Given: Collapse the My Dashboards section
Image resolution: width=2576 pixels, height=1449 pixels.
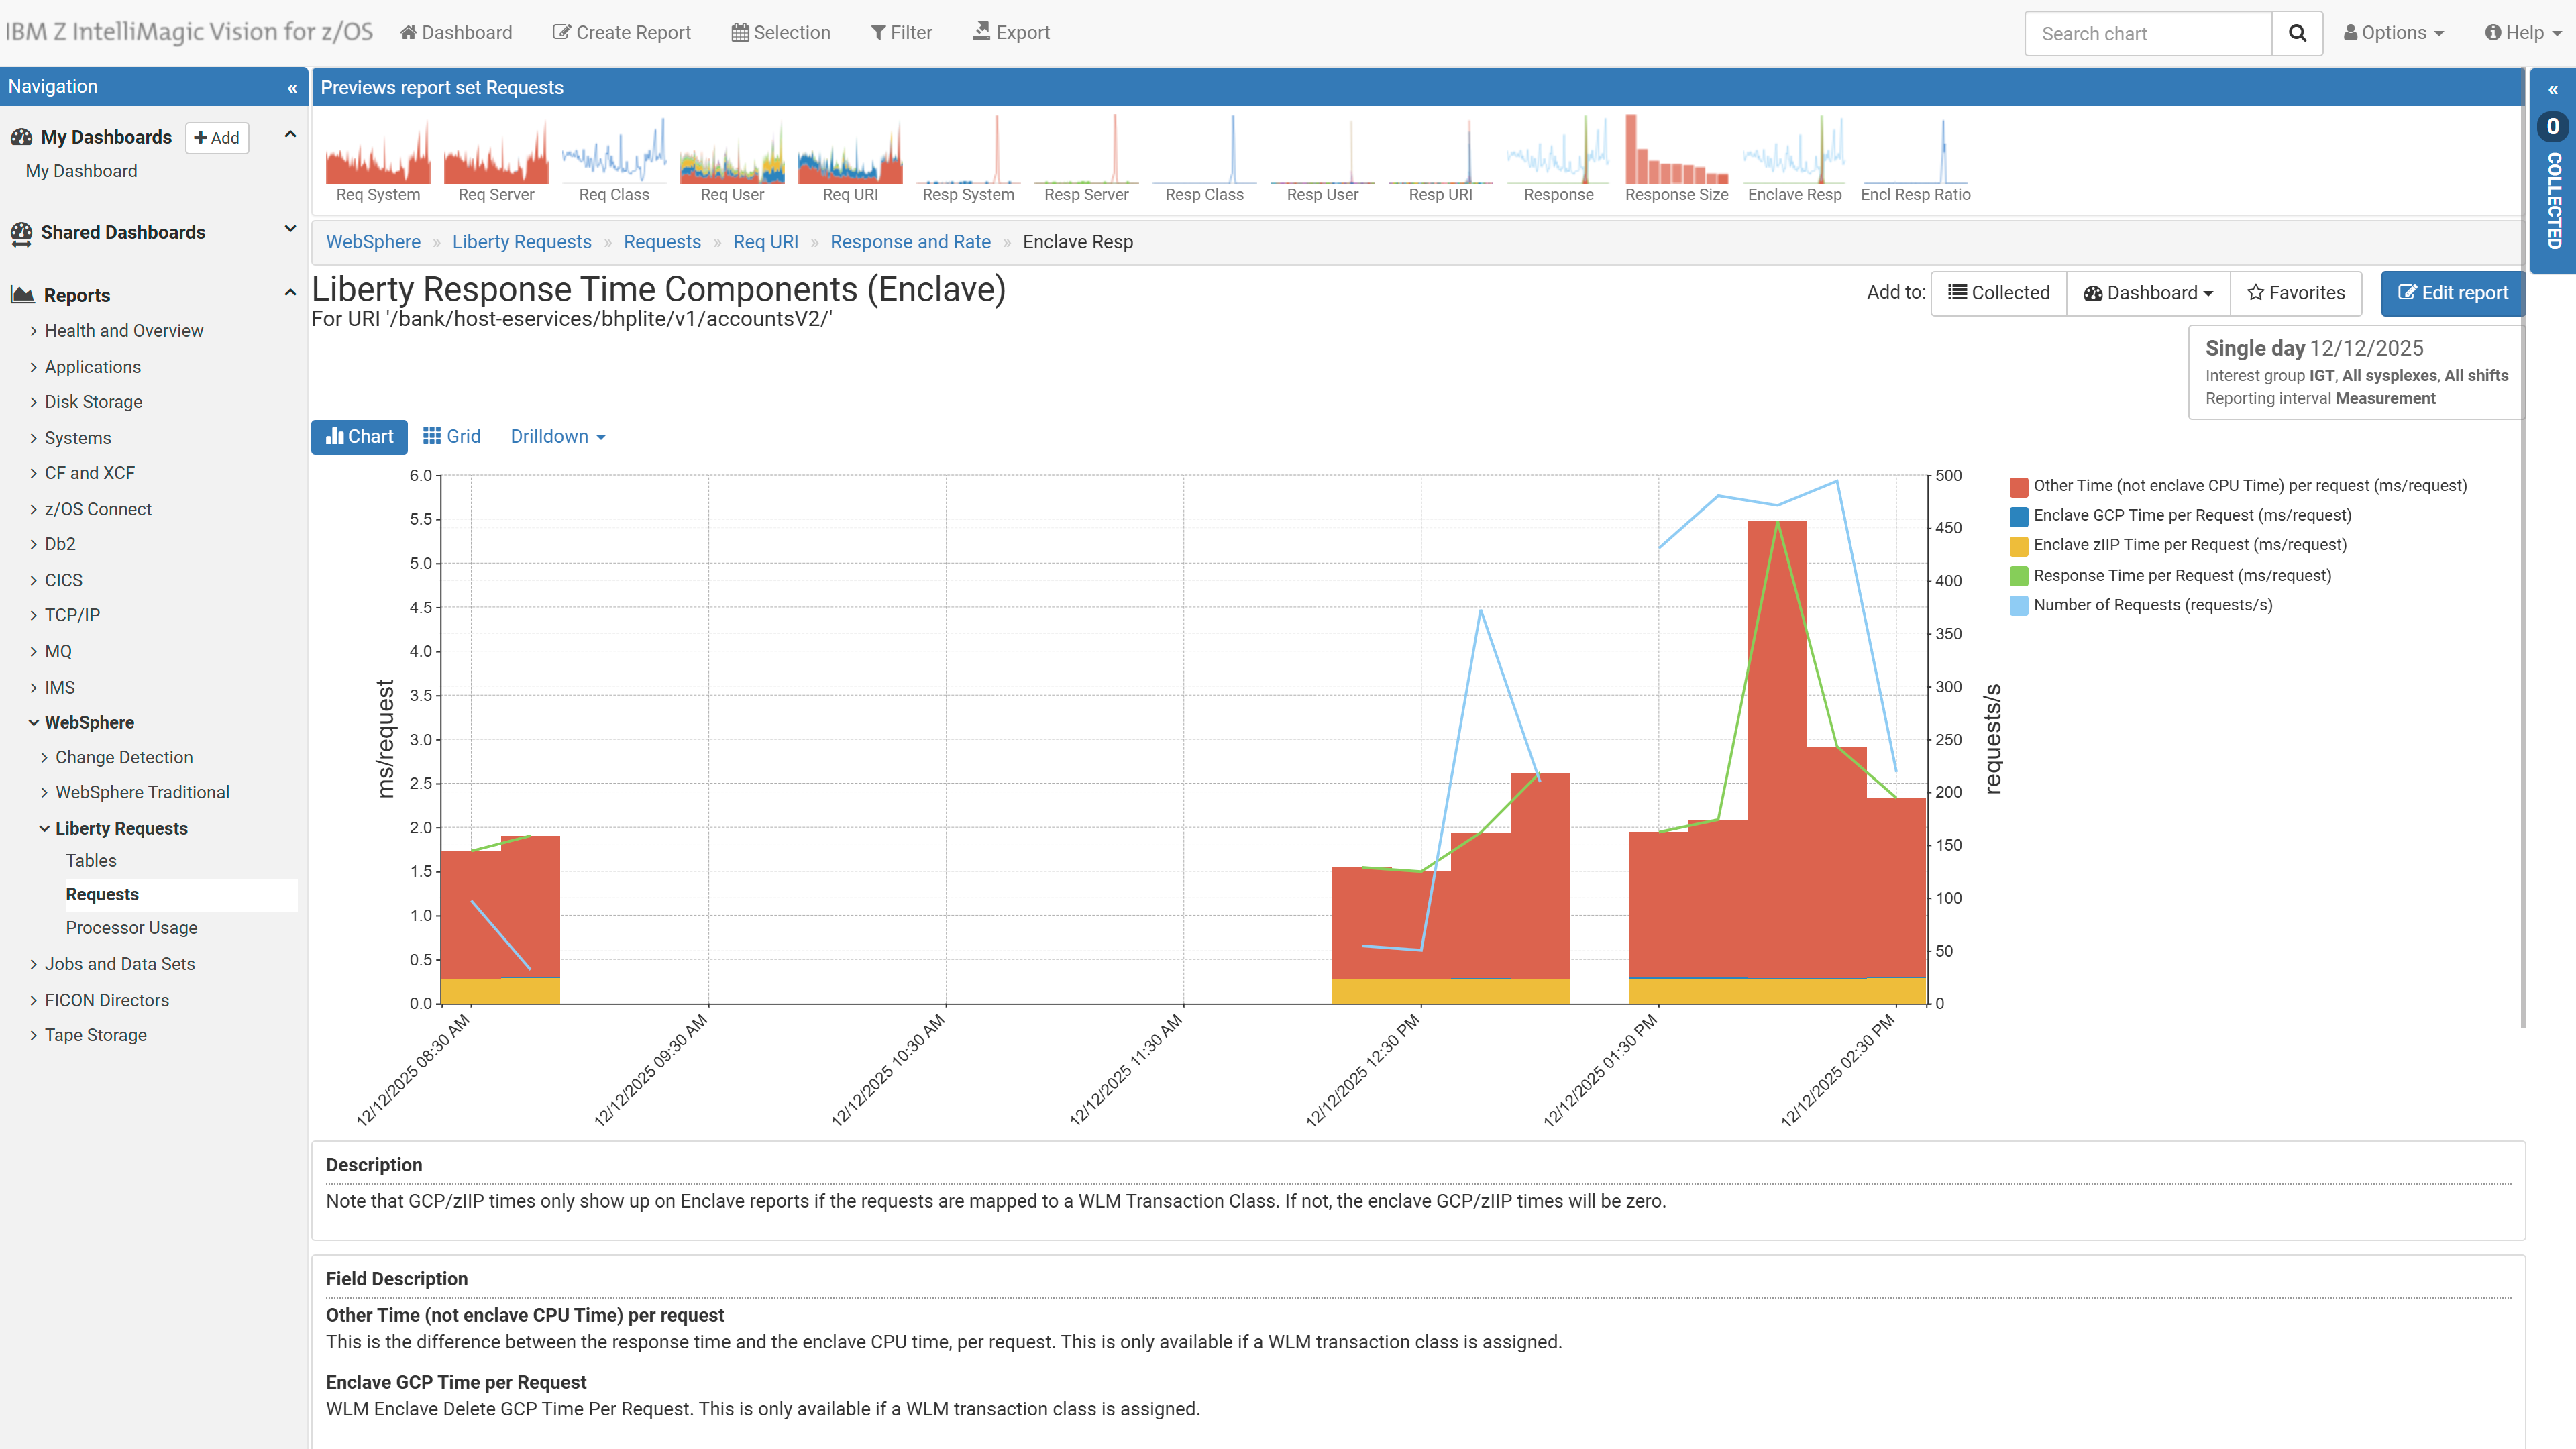Looking at the screenshot, I should coord(290,135).
